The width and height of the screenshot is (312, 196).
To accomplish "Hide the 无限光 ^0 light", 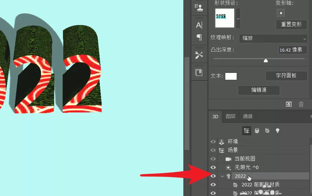I will click(213, 167).
